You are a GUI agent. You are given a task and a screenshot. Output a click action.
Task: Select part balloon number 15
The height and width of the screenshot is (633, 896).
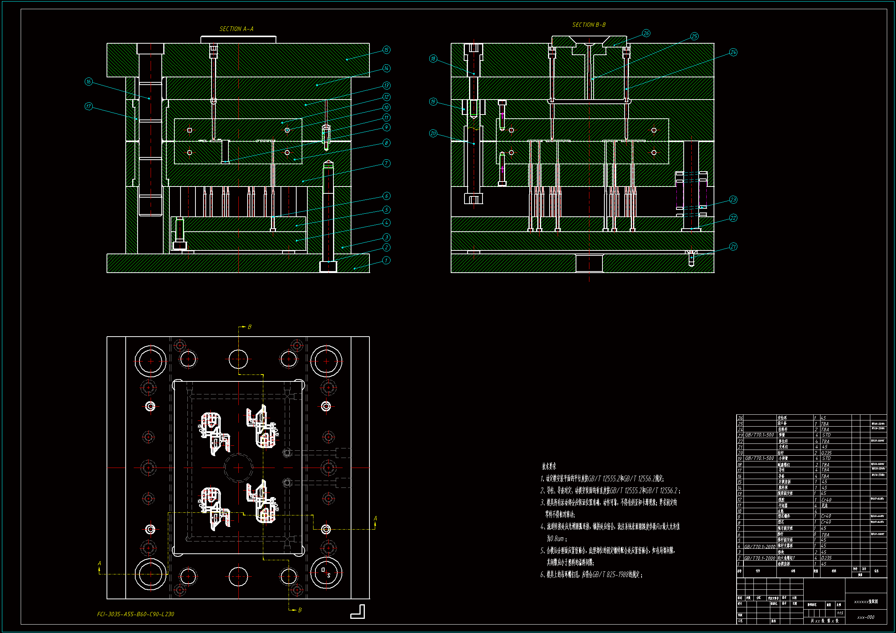tap(386, 50)
